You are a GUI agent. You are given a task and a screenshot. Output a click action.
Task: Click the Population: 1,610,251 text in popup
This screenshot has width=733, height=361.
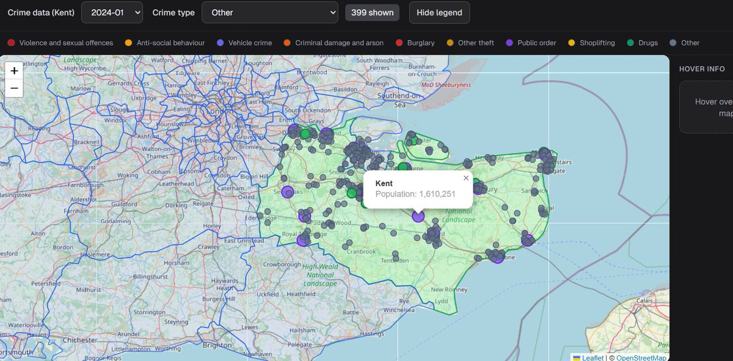click(415, 193)
